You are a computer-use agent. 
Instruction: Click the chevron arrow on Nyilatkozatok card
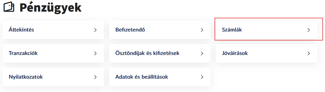coord(95,77)
